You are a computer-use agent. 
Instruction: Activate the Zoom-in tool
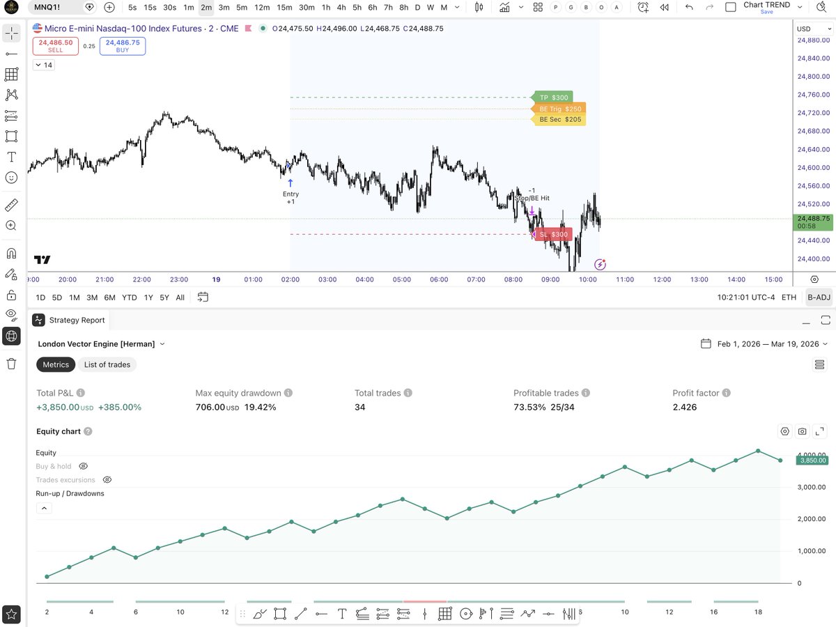click(x=11, y=225)
